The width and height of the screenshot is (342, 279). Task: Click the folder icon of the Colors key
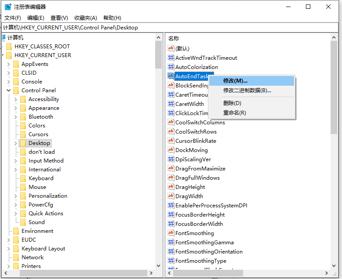tap(23, 126)
